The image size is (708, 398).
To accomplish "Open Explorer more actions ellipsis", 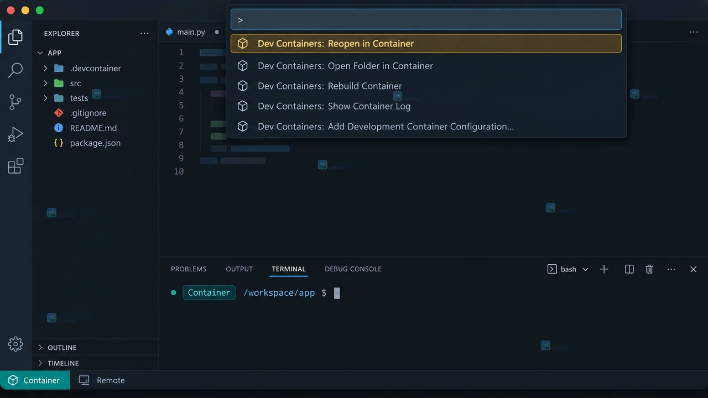I will pos(144,33).
